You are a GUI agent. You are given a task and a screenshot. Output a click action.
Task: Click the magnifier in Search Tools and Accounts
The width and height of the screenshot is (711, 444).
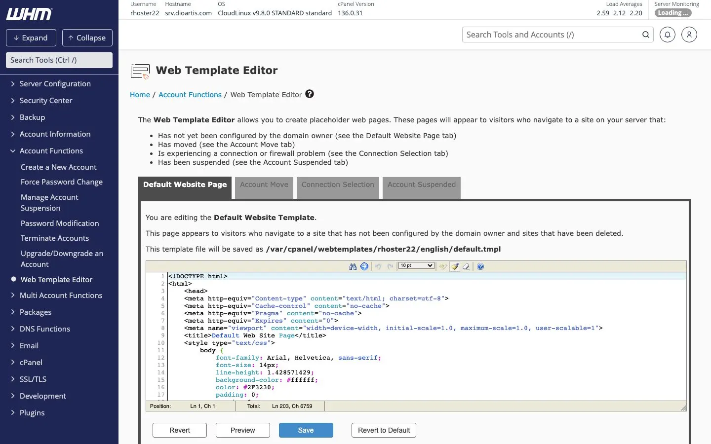tap(645, 35)
